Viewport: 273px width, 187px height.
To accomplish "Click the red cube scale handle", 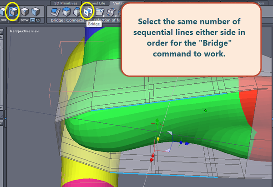I will pos(153,156).
